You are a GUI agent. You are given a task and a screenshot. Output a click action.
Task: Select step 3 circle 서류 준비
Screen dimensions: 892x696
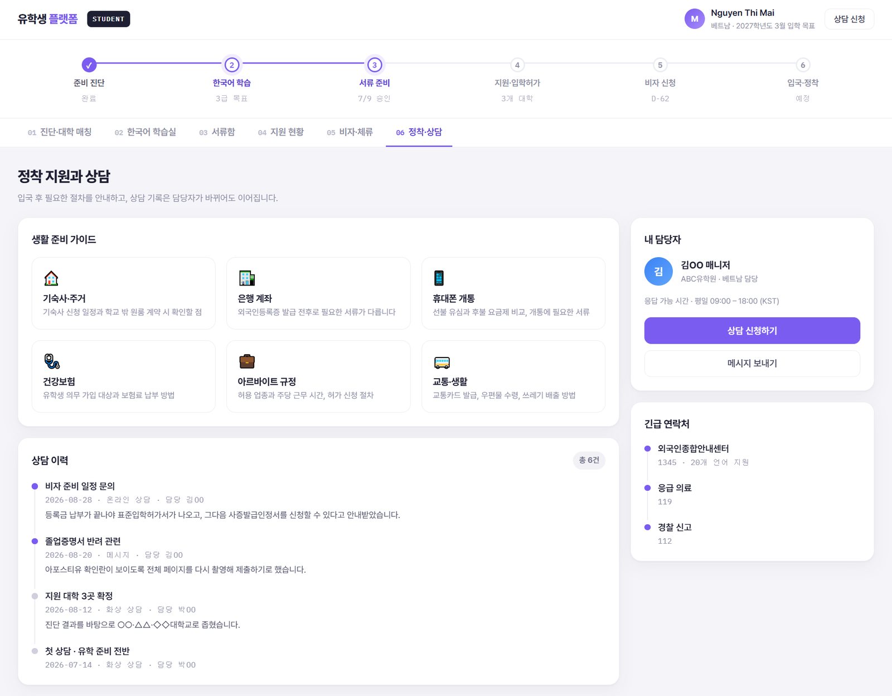375,65
